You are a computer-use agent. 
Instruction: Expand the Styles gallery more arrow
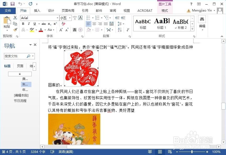pos(192,29)
